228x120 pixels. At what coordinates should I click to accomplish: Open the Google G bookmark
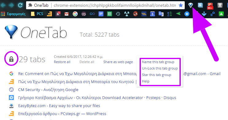pyautogui.click(x=75, y=14)
